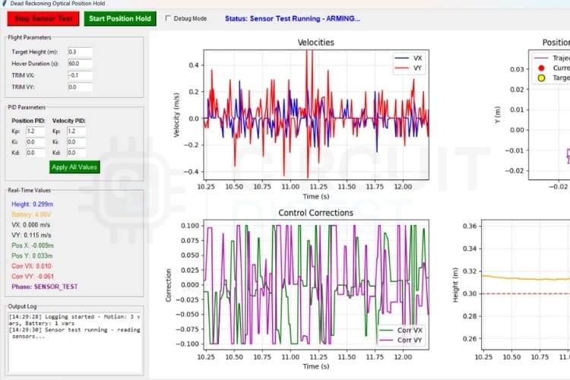Select the Velocity PID Ki field
570x380 pixels.
pyautogui.click(x=76, y=142)
